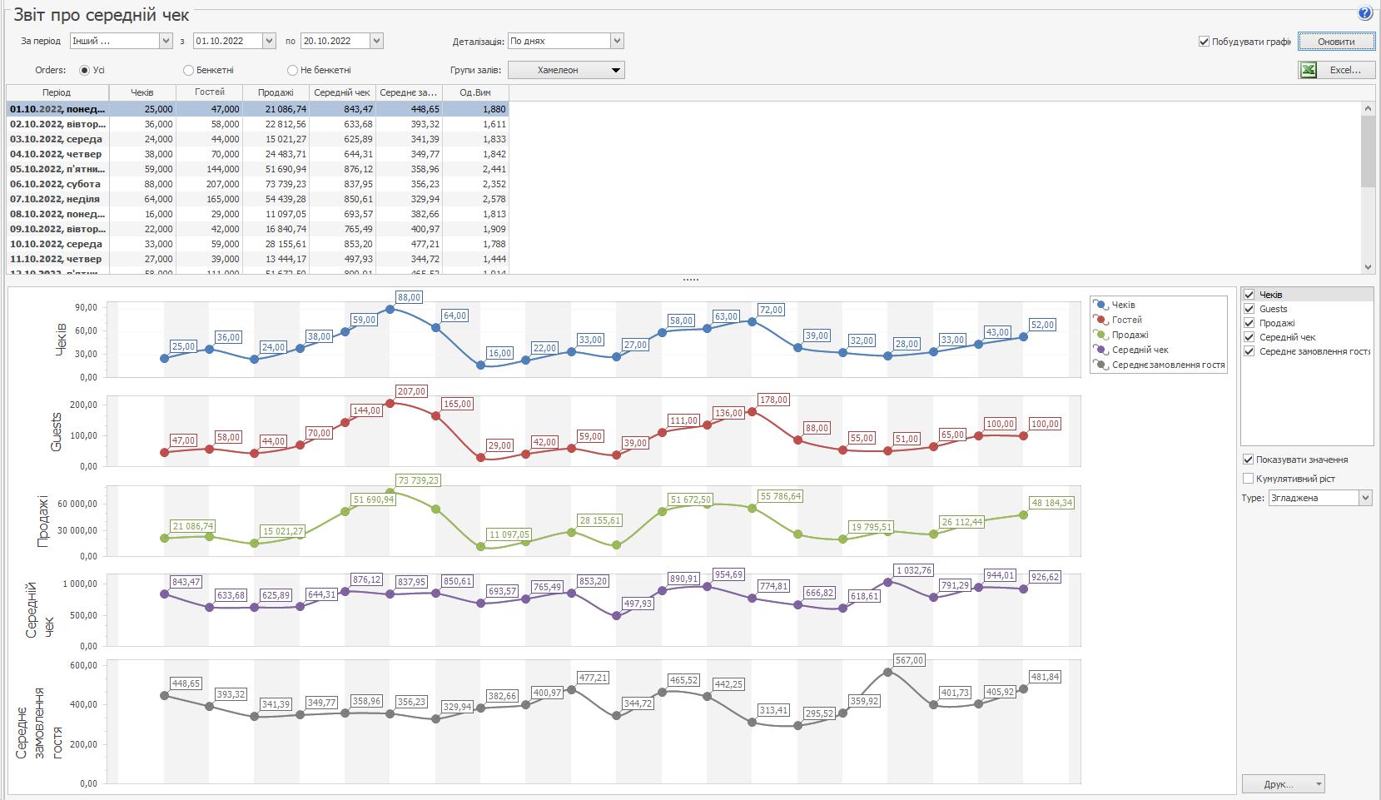The height and width of the screenshot is (800, 1381).
Task: Open the Групи залів Хамелеон dropdown
Action: pyautogui.click(x=615, y=70)
